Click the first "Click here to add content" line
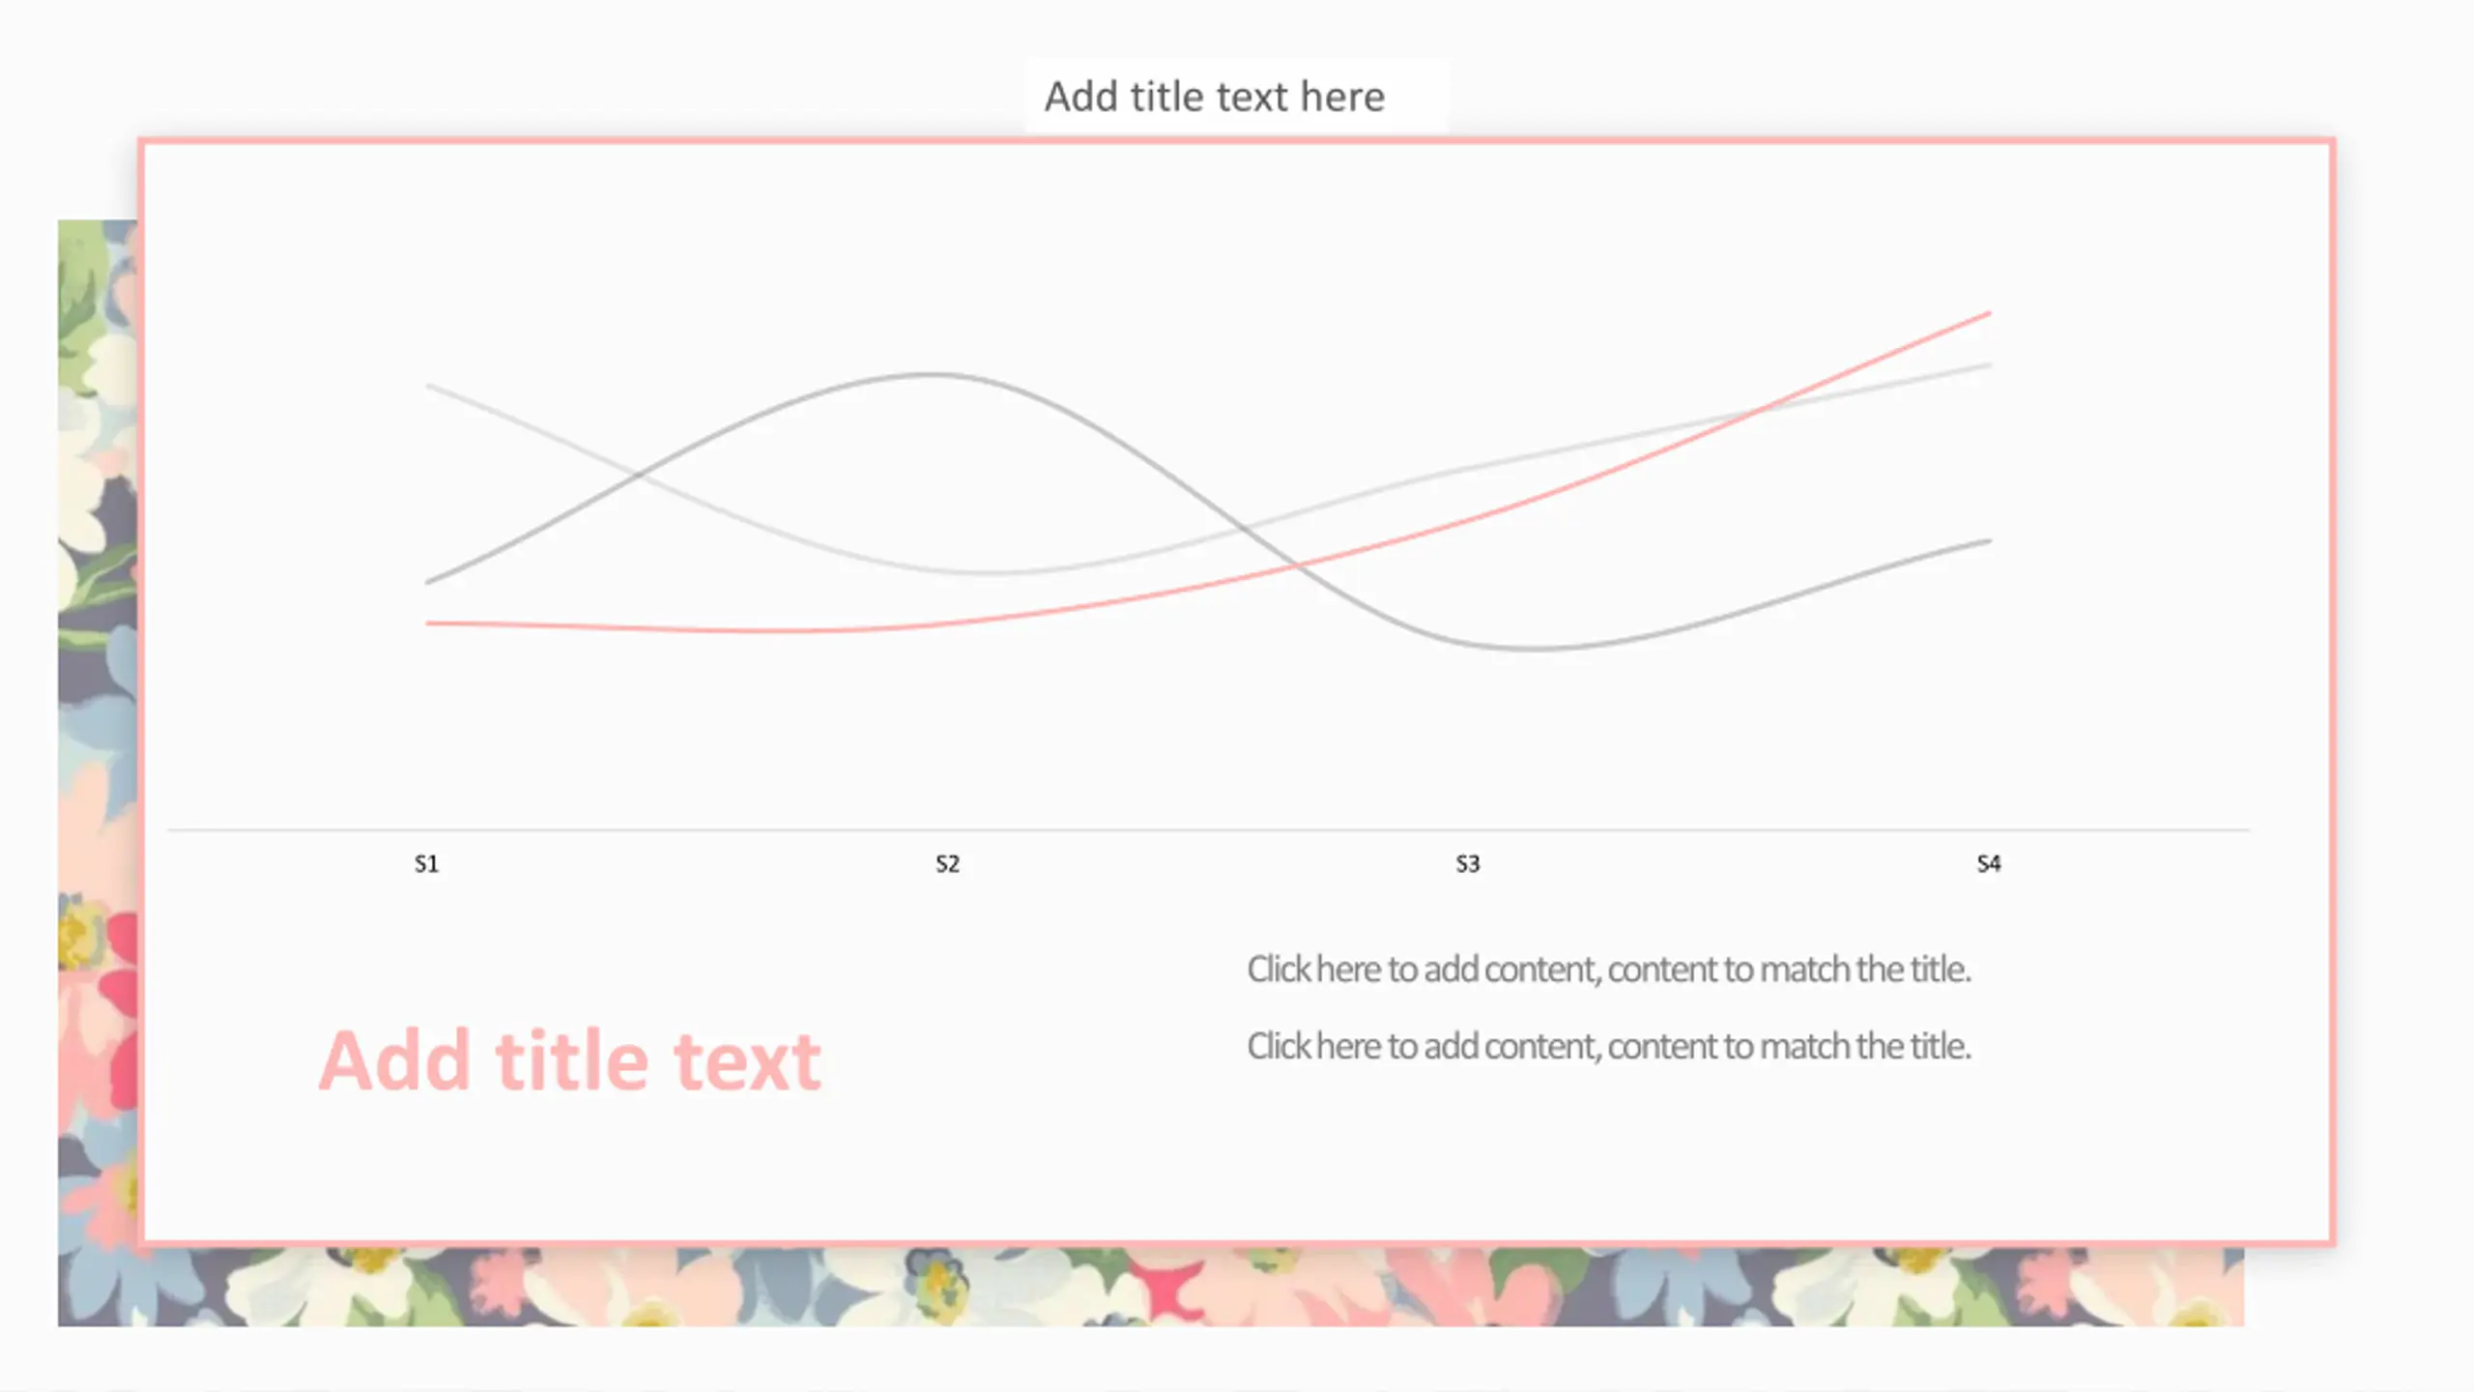2474x1392 pixels. pos(1608,970)
